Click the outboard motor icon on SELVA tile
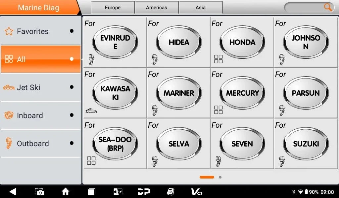The height and width of the screenshot is (198, 339). (155, 161)
